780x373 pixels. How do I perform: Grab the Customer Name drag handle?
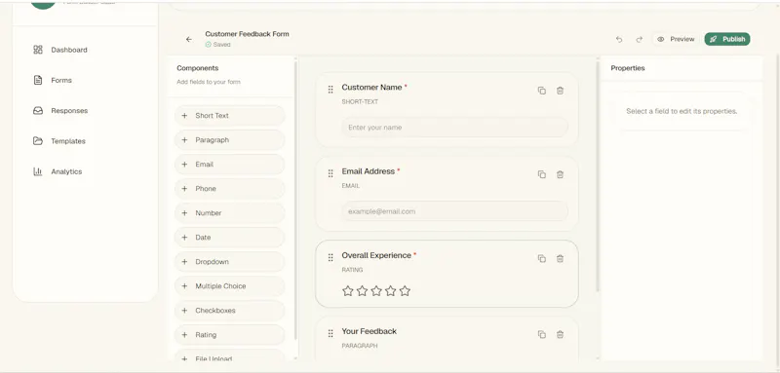[331, 90]
